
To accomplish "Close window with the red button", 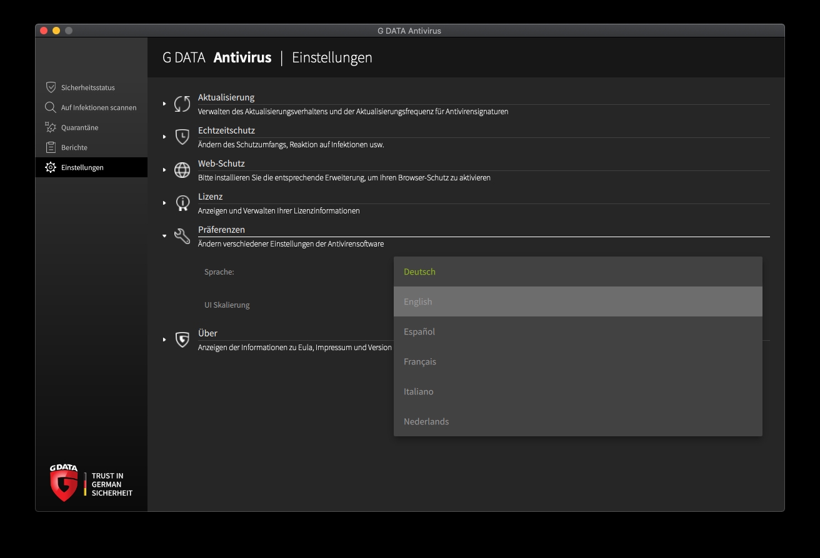I will click(x=44, y=31).
